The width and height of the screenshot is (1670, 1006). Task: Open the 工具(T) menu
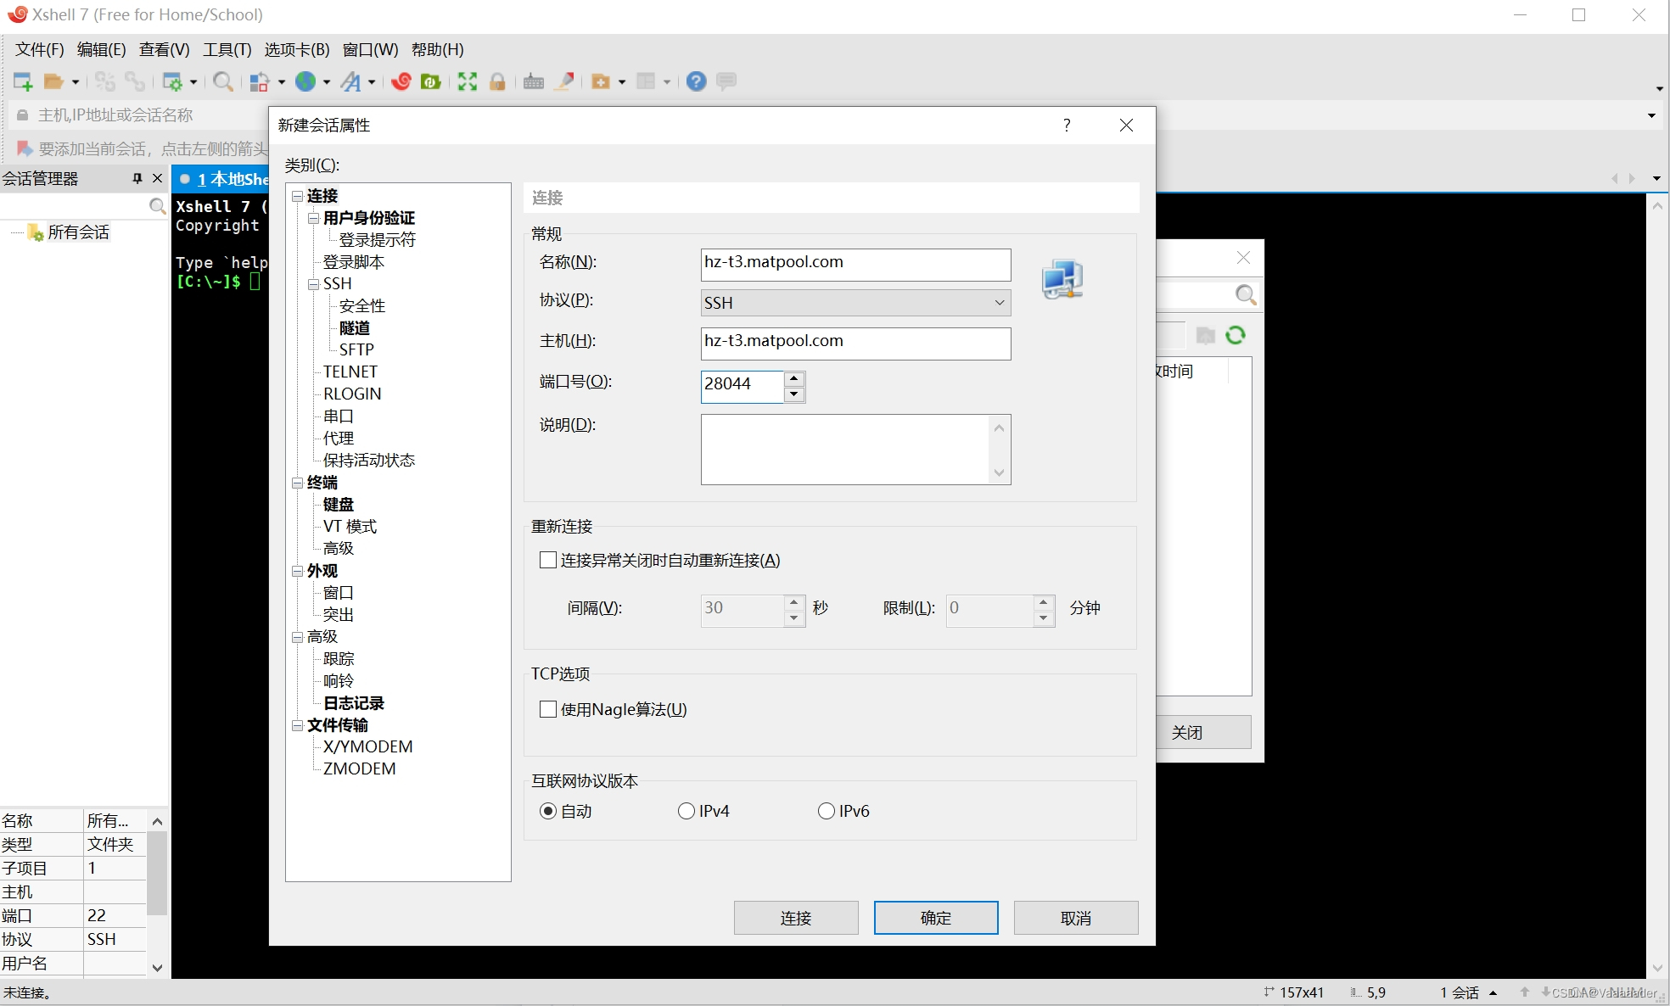(x=227, y=49)
